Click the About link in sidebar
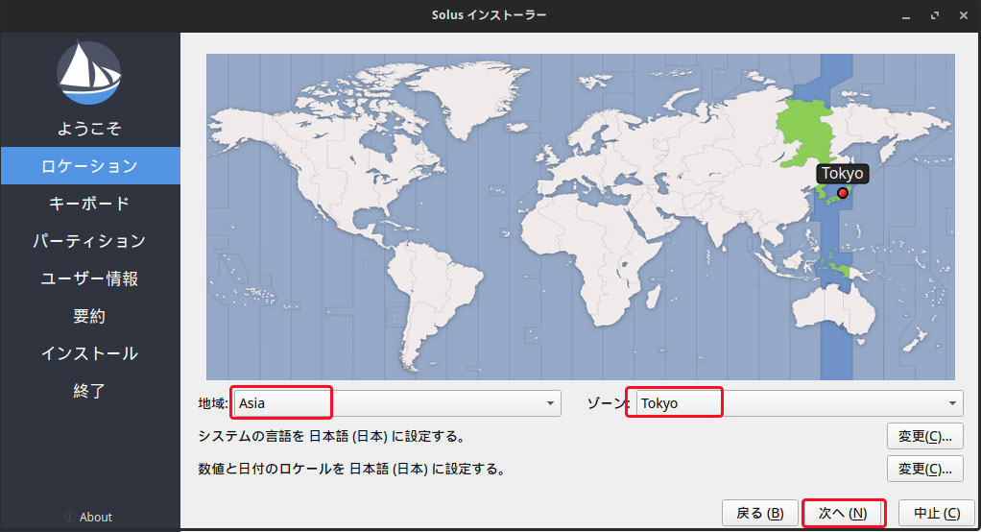981x532 pixels. click(95, 517)
